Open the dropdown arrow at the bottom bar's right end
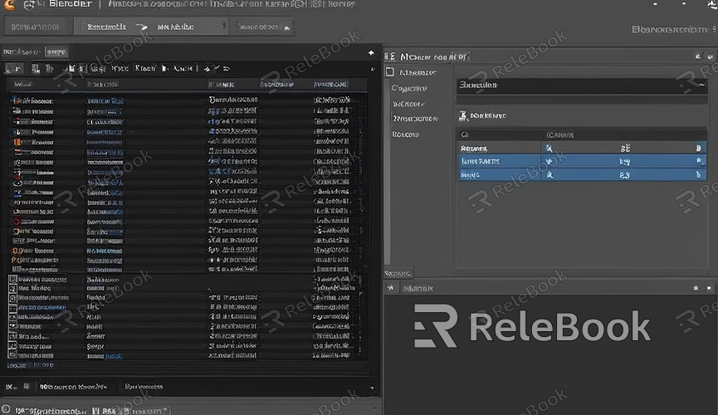 pyautogui.click(x=372, y=388)
